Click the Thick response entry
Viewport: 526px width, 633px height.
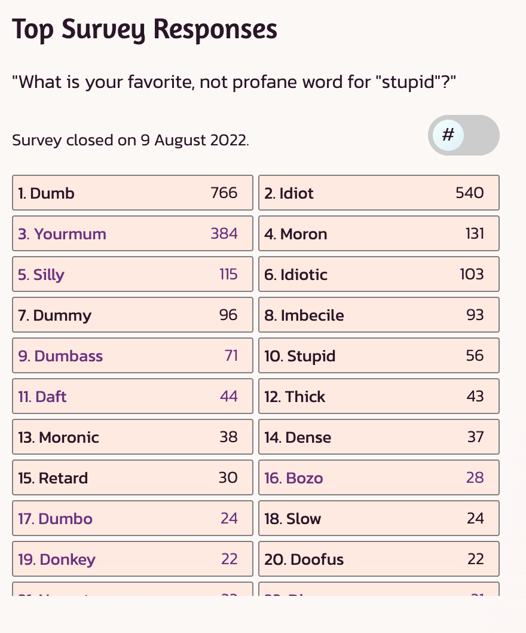(x=378, y=396)
